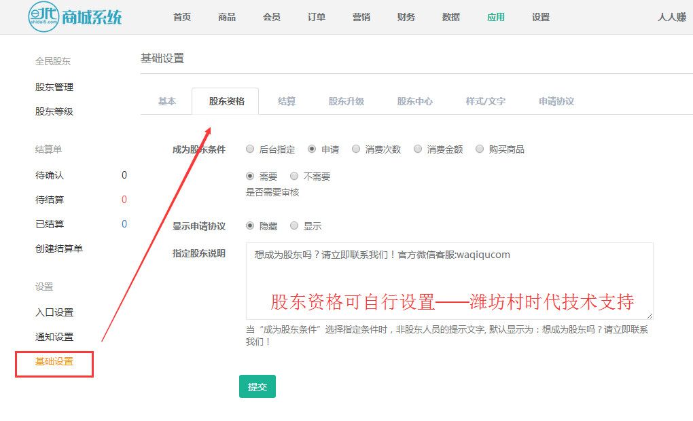This screenshot has height=421, width=693.
Task: Click the 提交 button
Action: click(x=257, y=386)
